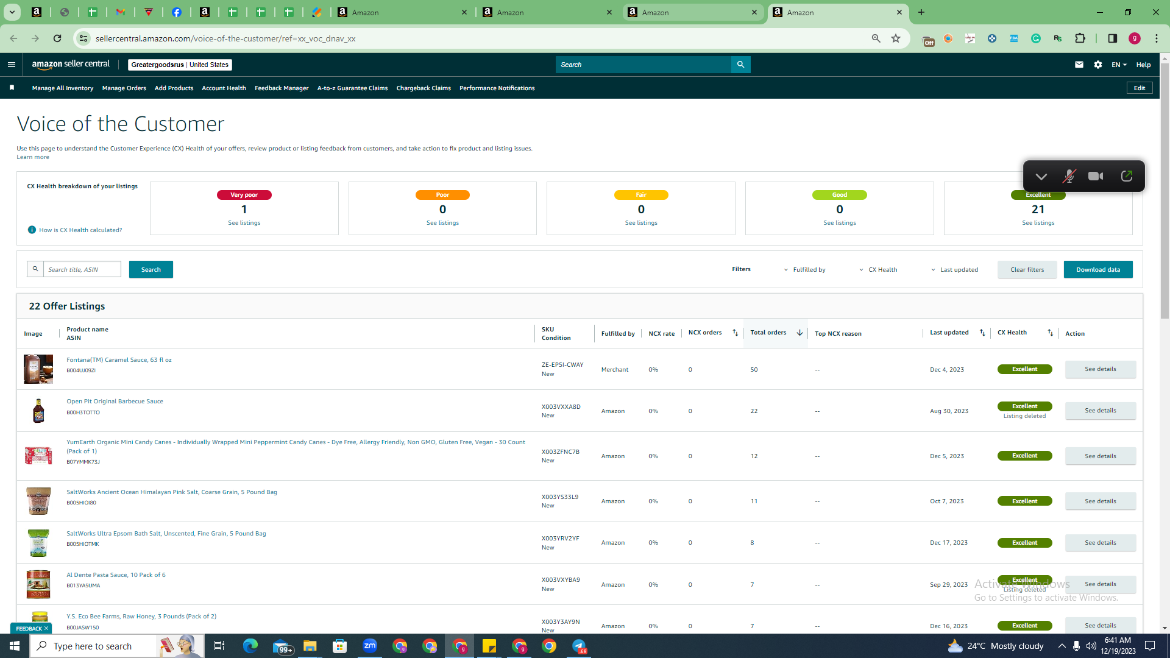This screenshot has width=1170, height=658.
Task: Open the tab search dropdown in Chrome
Action: click(12, 12)
